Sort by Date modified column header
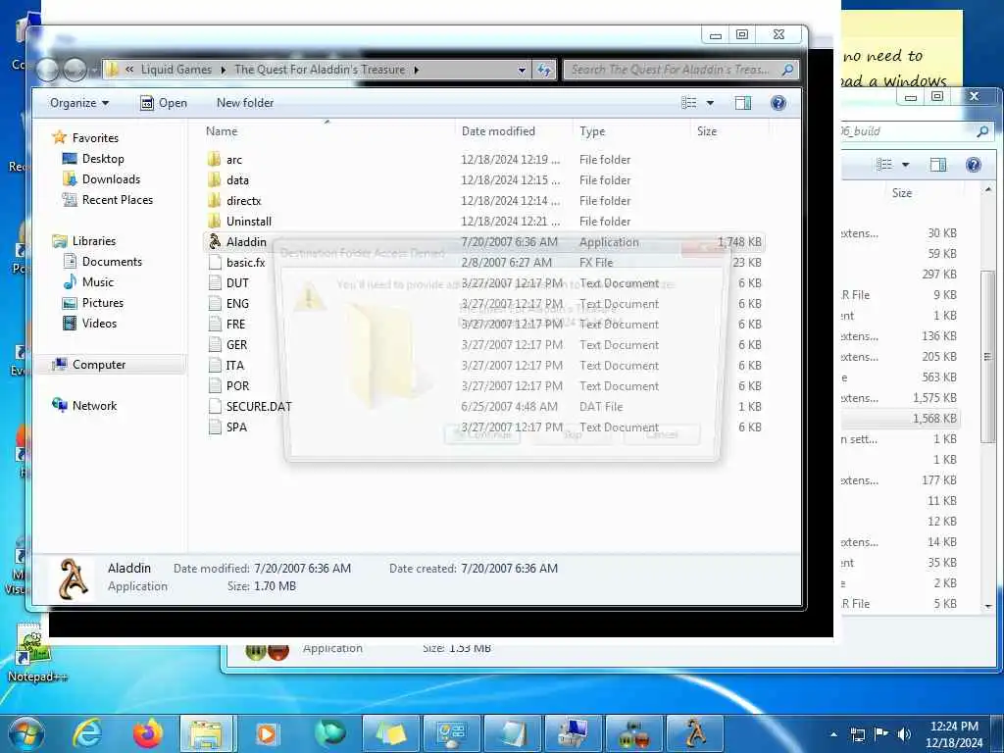 (498, 130)
